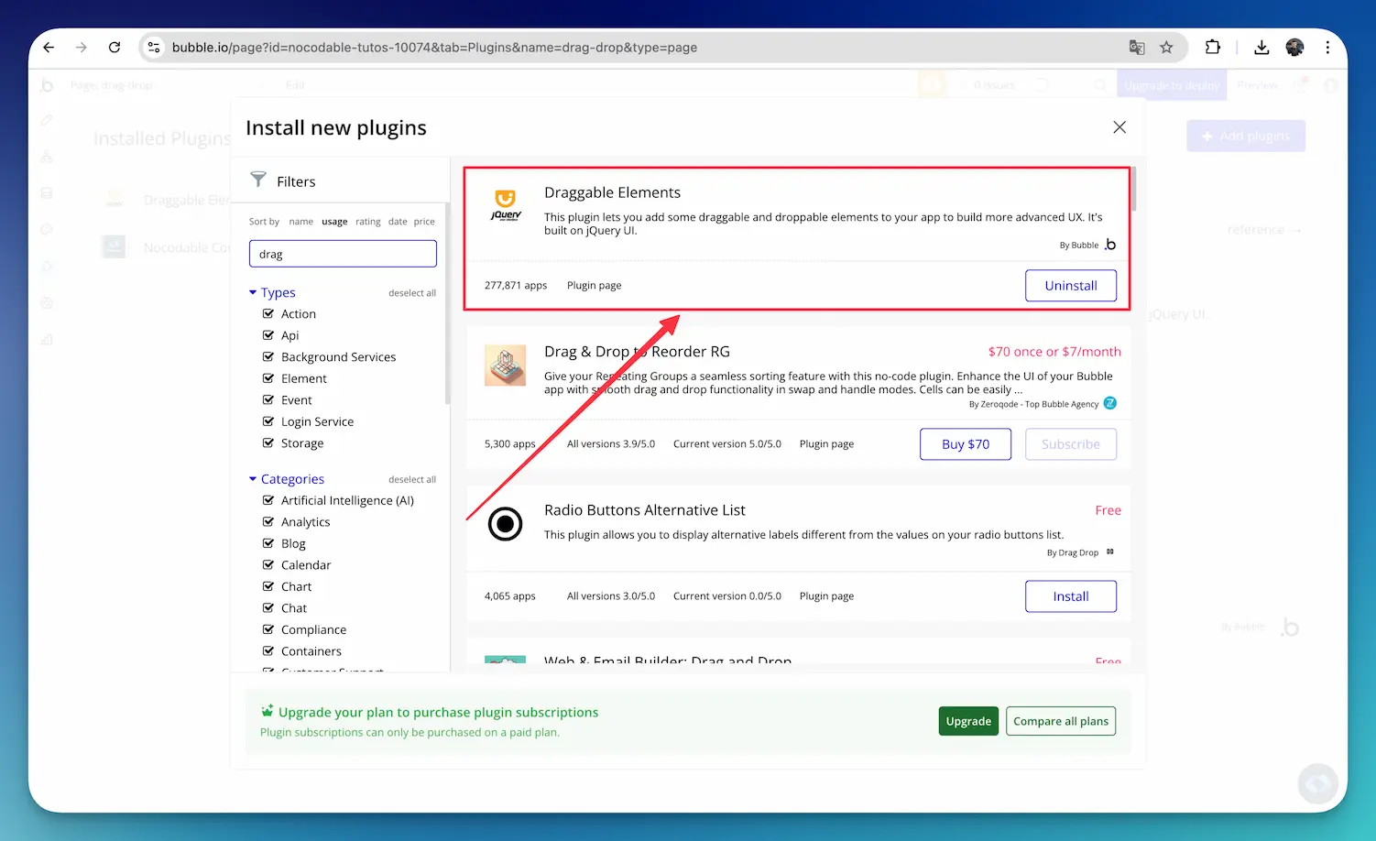Sort plugins by rating
The width and height of the screenshot is (1376, 841).
click(x=368, y=222)
